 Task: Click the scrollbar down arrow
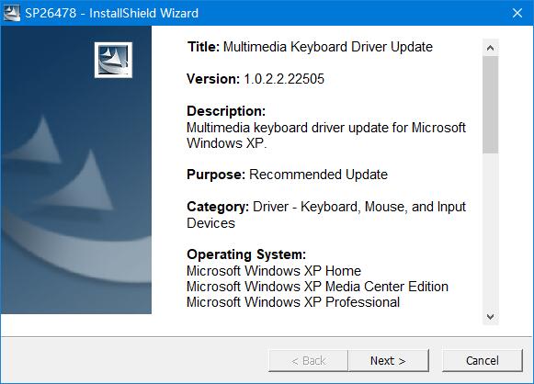[x=490, y=317]
